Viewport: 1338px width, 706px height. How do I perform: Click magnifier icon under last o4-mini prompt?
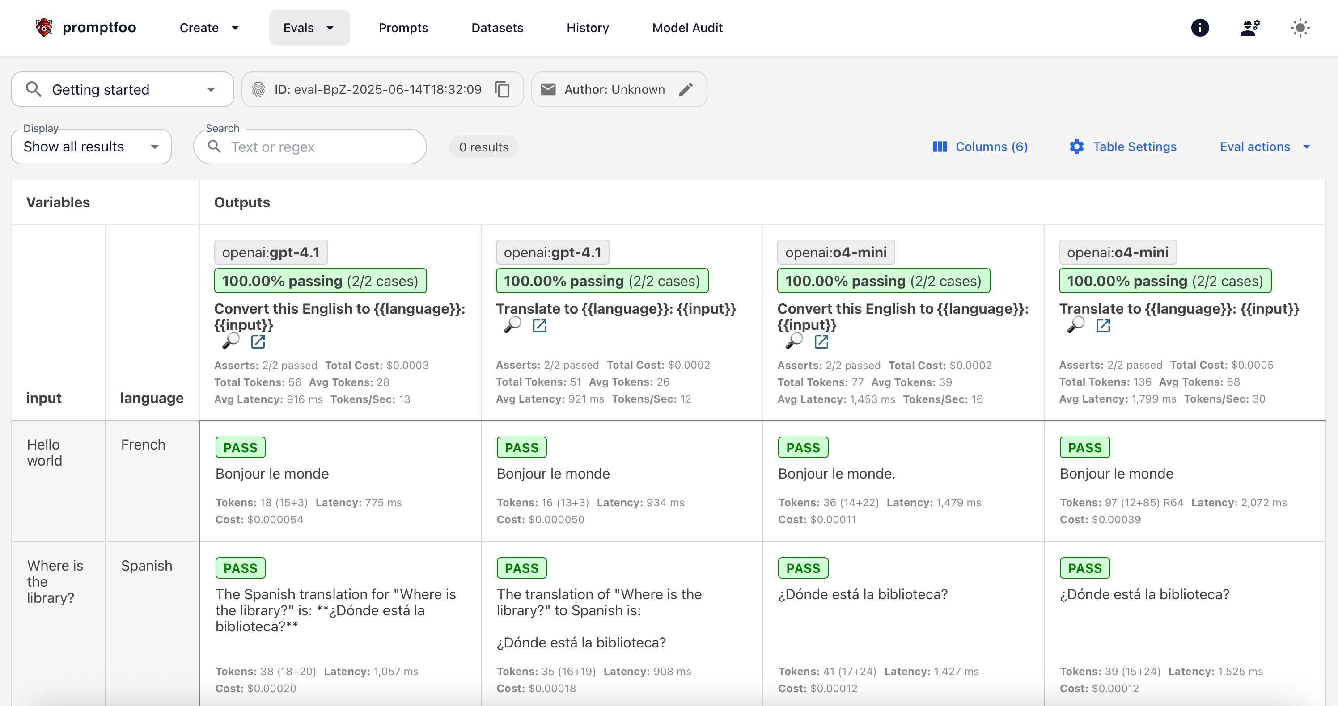[1075, 325]
